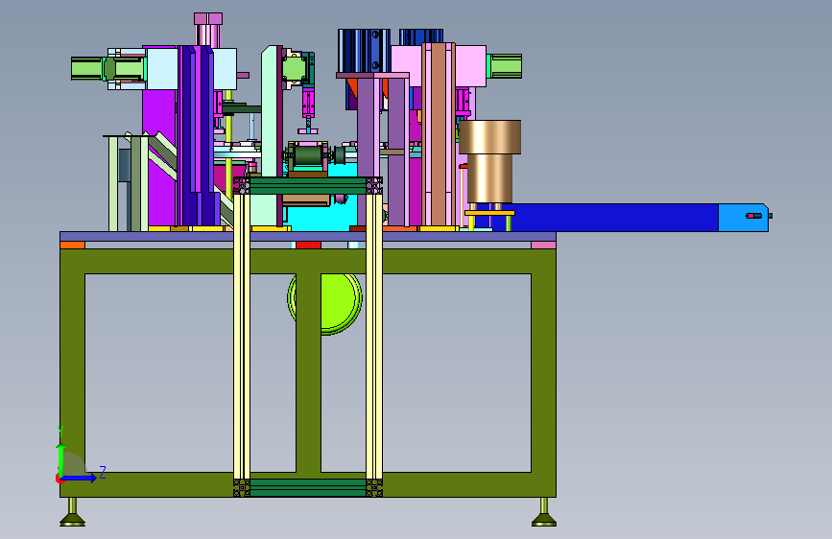
Task: Select the pink block under tabletop right
Action: (x=543, y=246)
